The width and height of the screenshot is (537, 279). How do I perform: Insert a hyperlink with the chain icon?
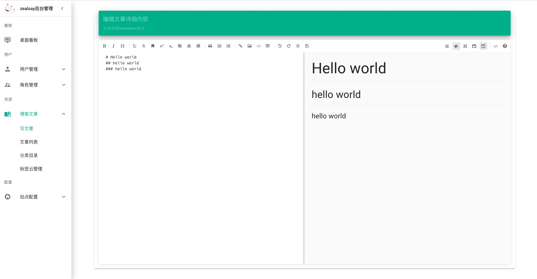point(240,46)
